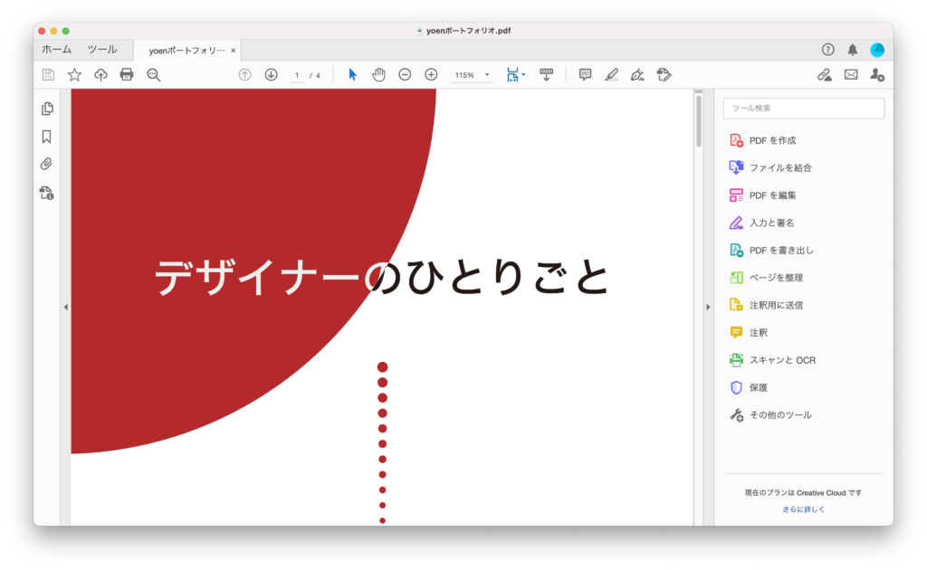
Task: Activate the Selection arrow tool
Action: pos(352,74)
